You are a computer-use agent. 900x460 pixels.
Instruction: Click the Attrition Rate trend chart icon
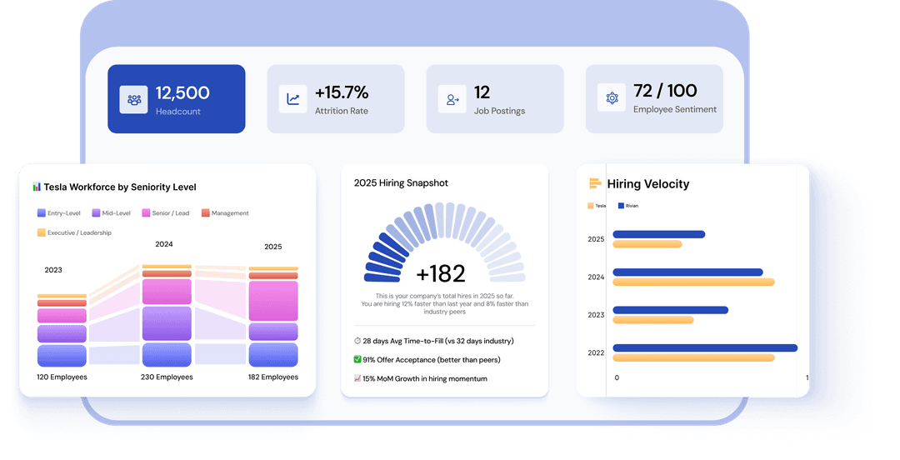pos(293,99)
